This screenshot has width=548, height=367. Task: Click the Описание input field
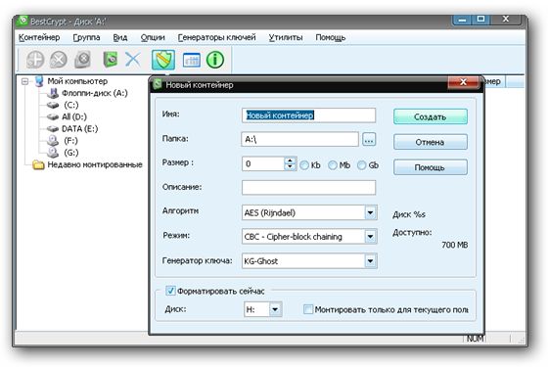(308, 187)
